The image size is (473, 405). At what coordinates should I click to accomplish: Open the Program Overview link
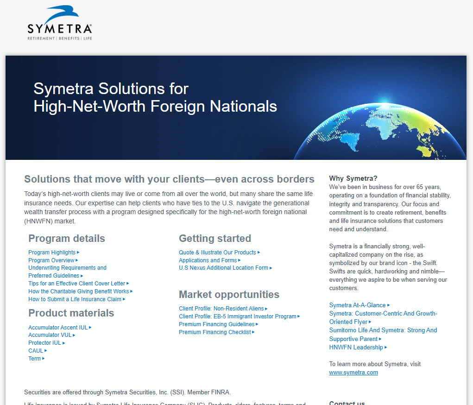pyautogui.click(x=51, y=260)
